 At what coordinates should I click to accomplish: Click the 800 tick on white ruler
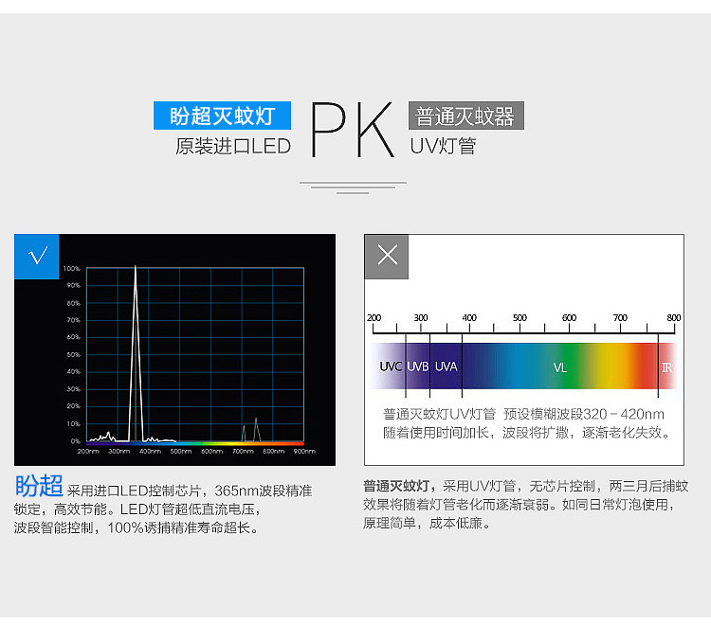click(x=674, y=317)
